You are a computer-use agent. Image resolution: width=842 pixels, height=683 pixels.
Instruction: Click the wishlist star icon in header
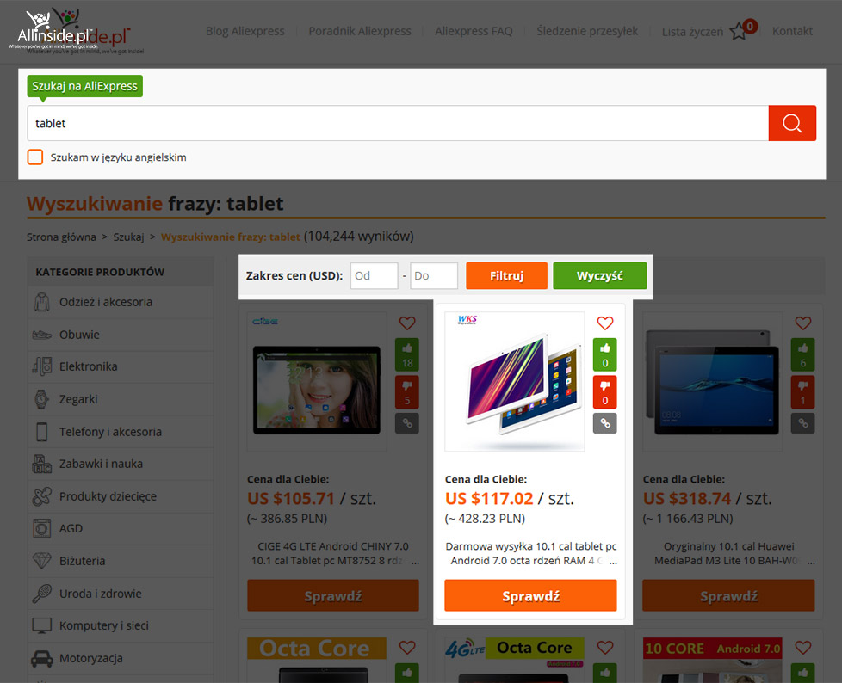coord(739,31)
